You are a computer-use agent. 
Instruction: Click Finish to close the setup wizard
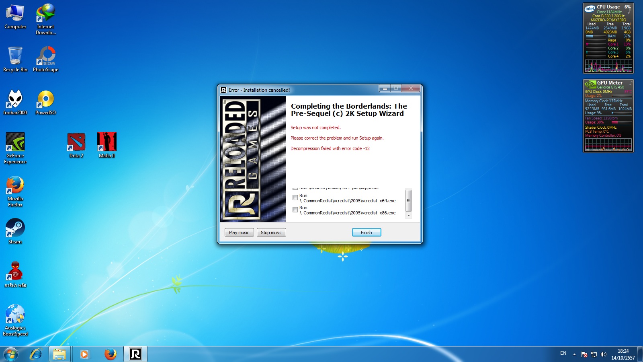(x=367, y=232)
